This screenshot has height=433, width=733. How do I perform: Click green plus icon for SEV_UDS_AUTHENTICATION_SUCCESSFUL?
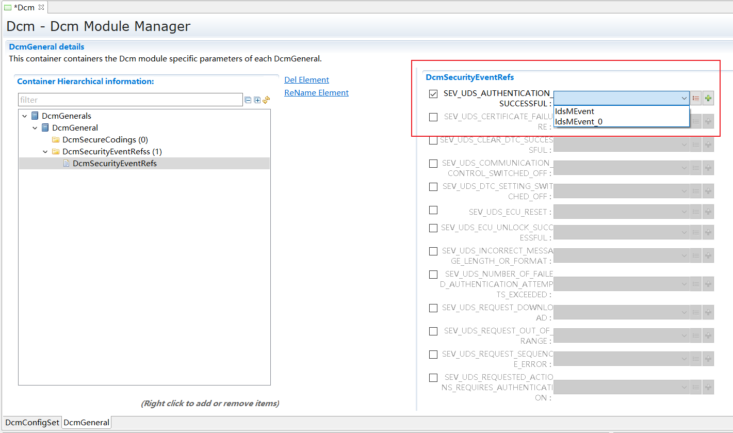(x=708, y=98)
